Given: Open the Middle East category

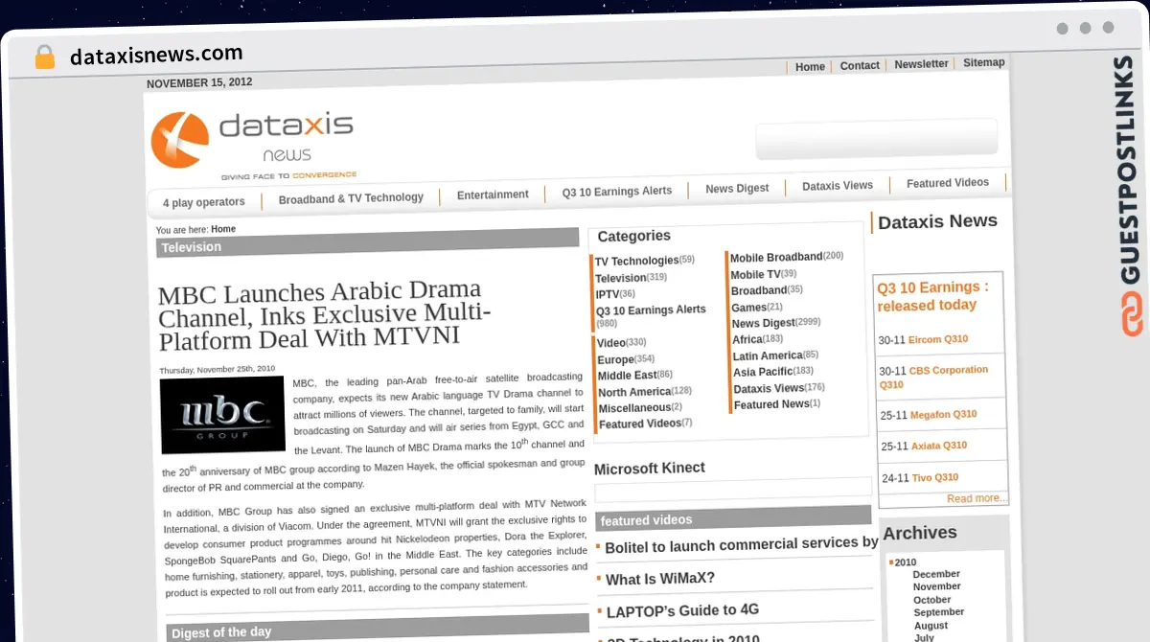Looking at the screenshot, I should (x=628, y=376).
